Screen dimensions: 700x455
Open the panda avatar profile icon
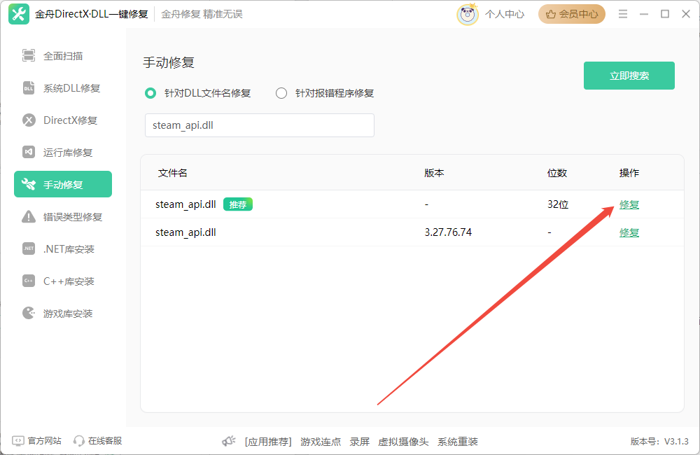[468, 14]
